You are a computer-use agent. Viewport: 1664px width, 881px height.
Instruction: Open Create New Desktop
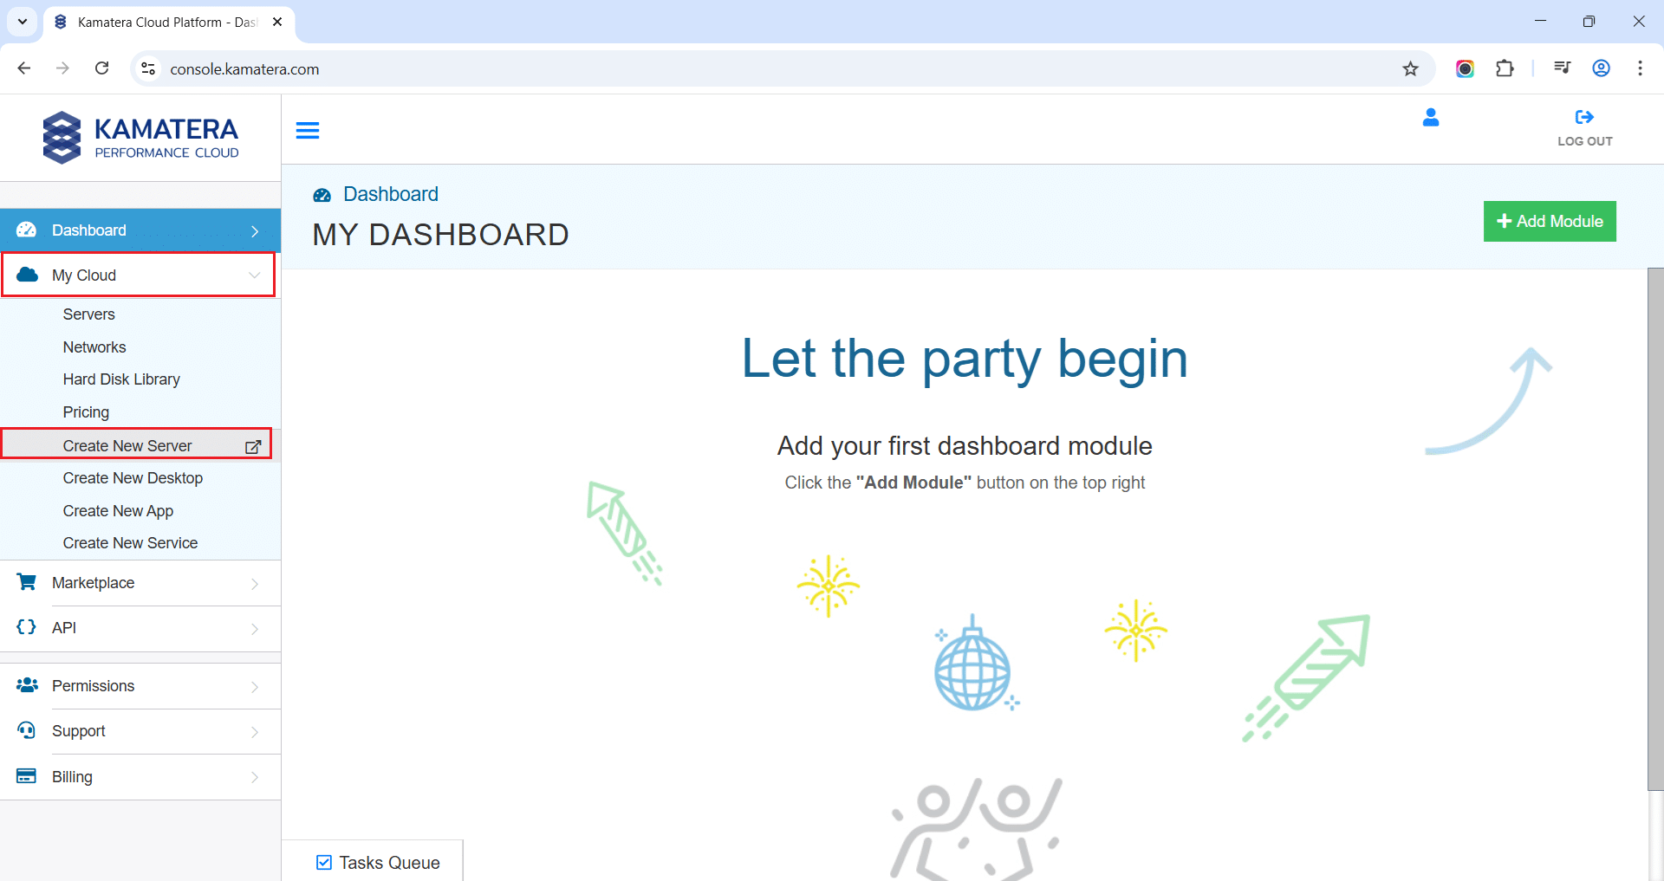(133, 478)
